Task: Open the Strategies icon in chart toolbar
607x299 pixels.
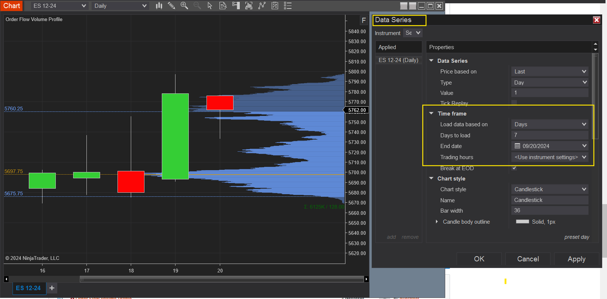Action: [275, 6]
